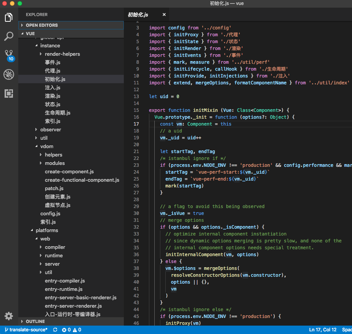Open file 创建元素.js

point(71,197)
